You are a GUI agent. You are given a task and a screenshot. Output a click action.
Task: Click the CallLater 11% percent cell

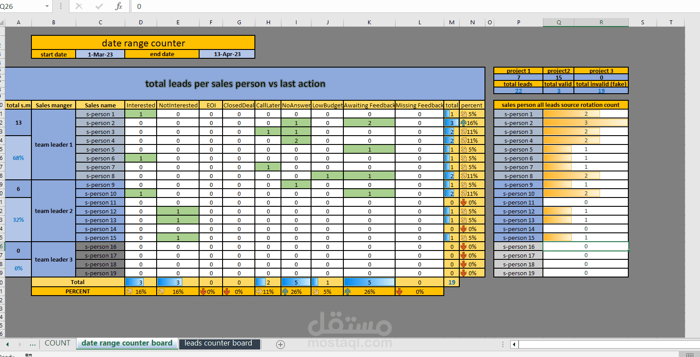coord(268,292)
